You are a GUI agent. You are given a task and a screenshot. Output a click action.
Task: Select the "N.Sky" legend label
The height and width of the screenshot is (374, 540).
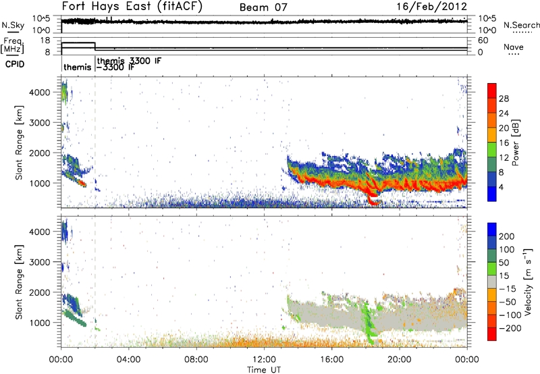click(x=13, y=25)
